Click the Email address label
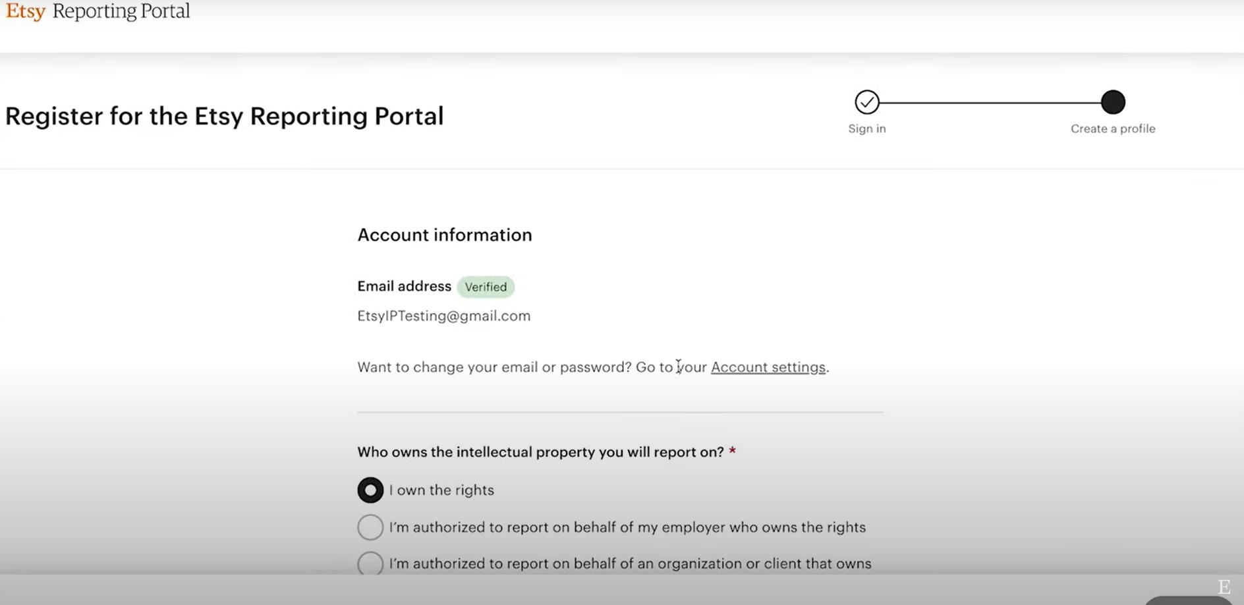Image resolution: width=1244 pixels, height=605 pixels. point(404,286)
